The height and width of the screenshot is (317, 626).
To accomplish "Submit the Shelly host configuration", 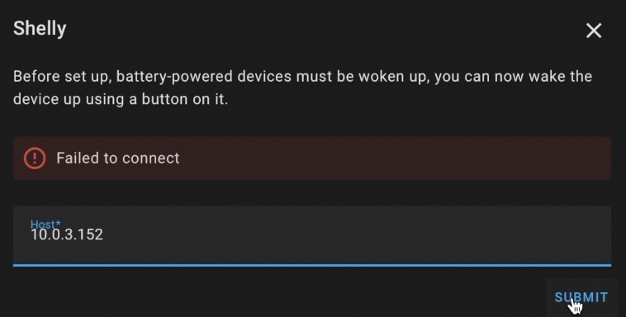I will pos(581,297).
